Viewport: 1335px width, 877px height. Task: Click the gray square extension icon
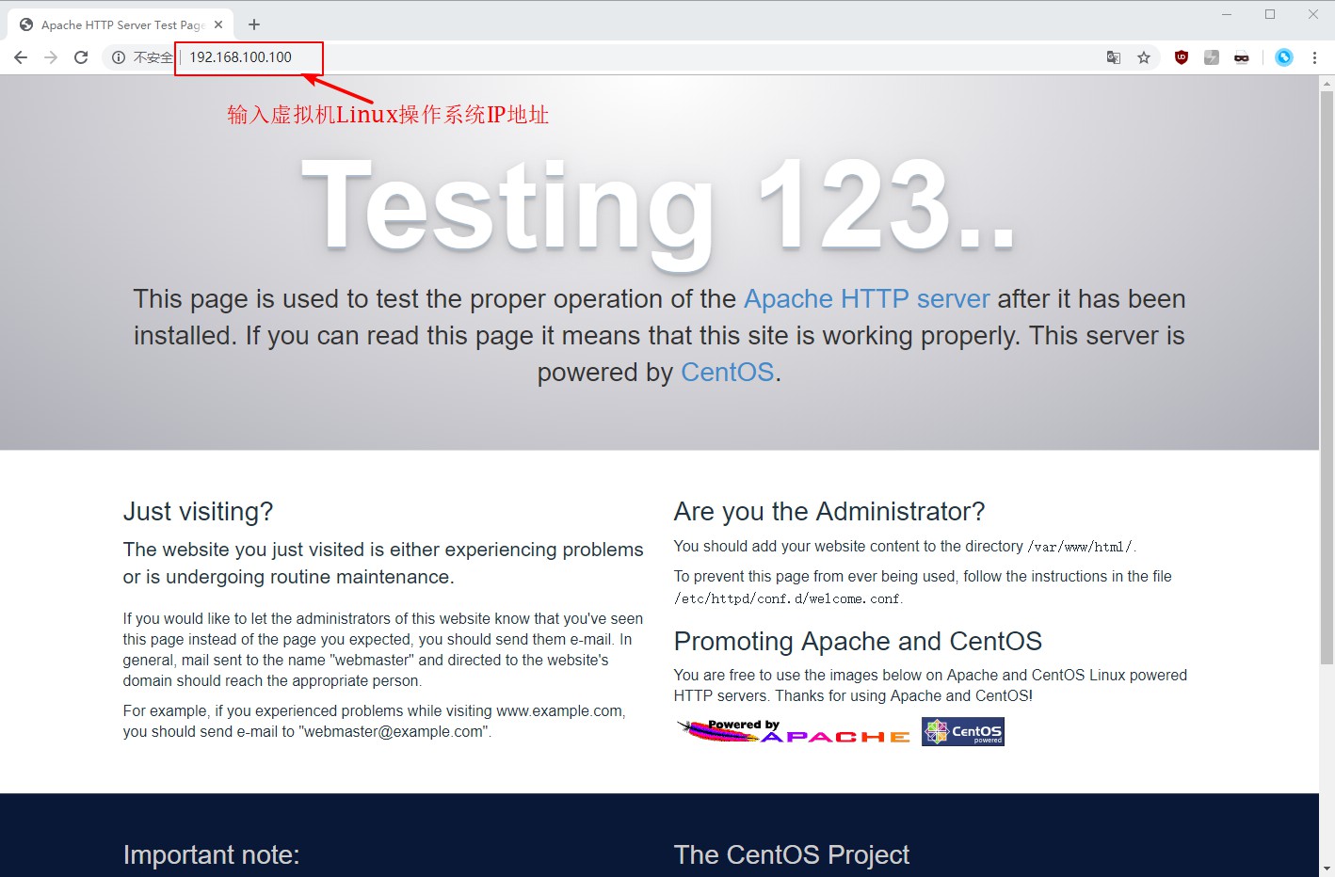tap(1212, 57)
